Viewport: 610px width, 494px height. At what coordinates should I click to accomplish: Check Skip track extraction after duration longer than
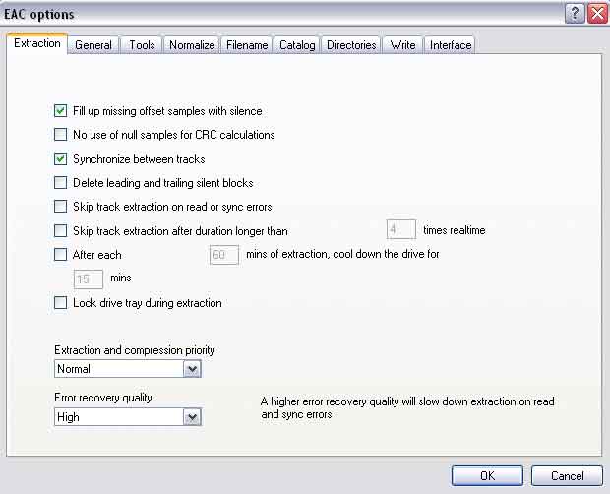(60, 230)
